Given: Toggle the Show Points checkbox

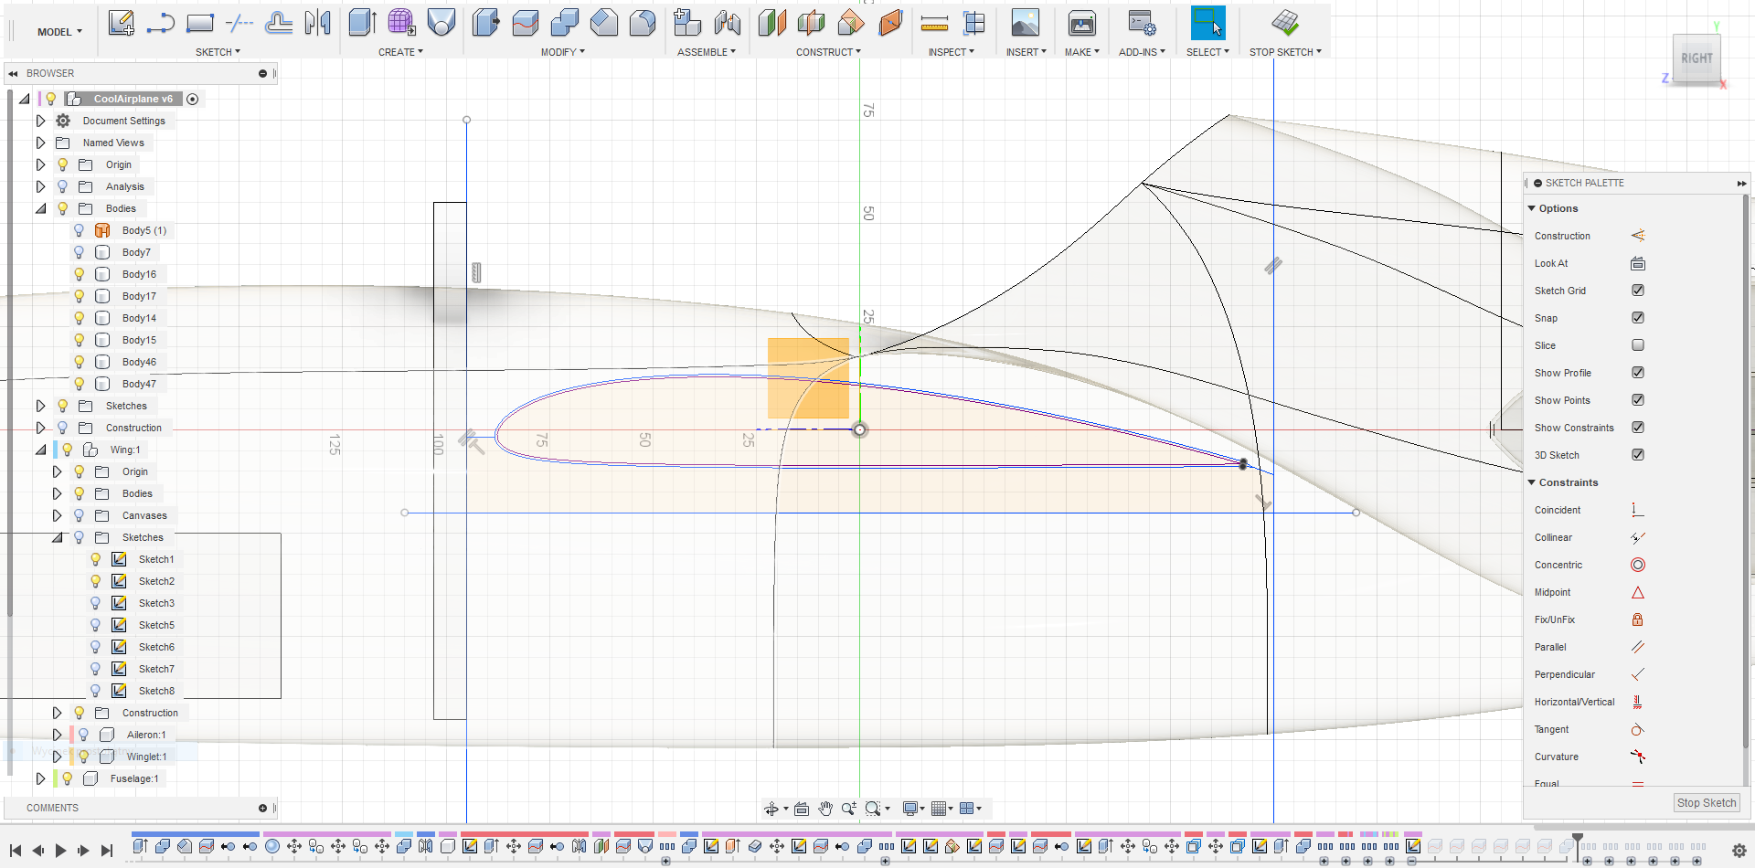Looking at the screenshot, I should click(1637, 400).
